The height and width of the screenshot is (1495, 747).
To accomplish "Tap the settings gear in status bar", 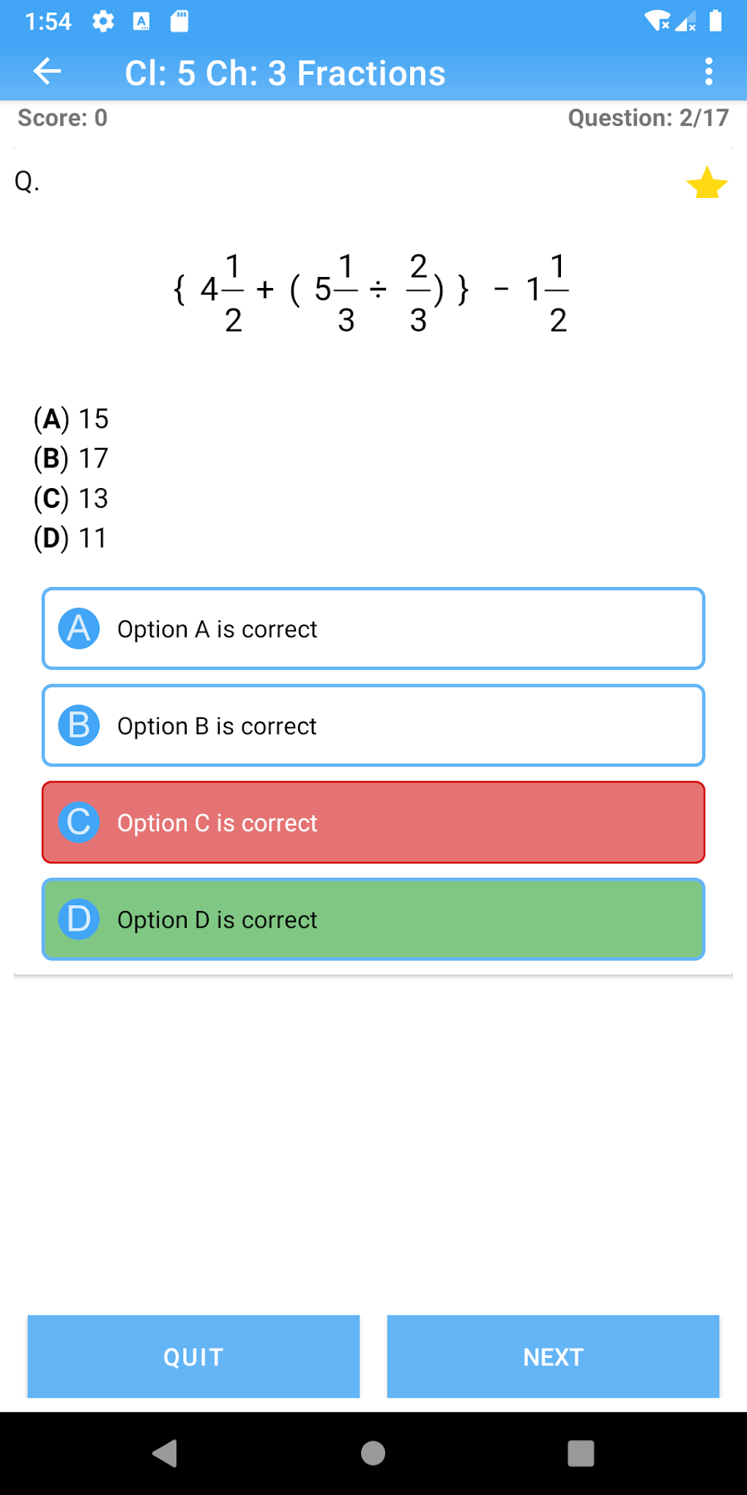I will pyautogui.click(x=103, y=21).
